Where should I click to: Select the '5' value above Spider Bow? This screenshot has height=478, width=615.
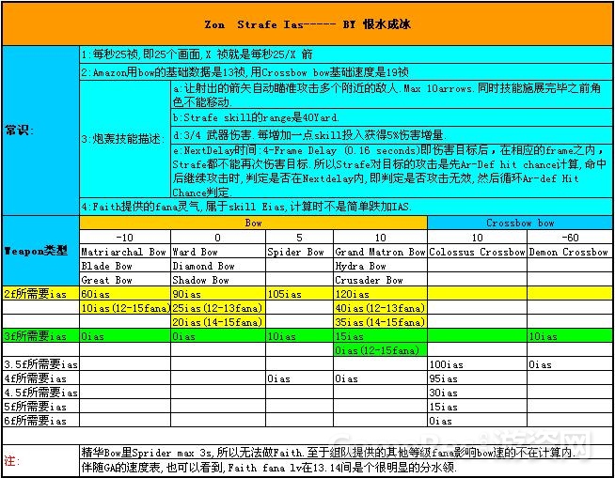click(x=299, y=238)
